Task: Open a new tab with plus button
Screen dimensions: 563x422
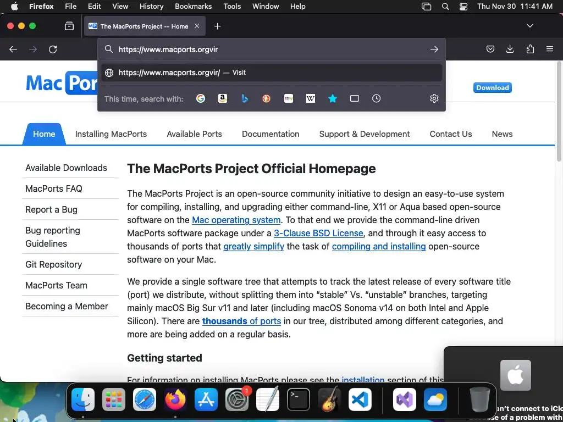Action: [x=217, y=26]
